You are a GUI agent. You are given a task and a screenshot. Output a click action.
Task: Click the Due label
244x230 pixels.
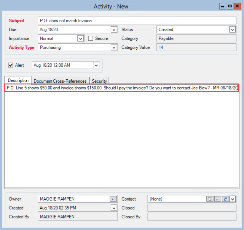pos(13,30)
